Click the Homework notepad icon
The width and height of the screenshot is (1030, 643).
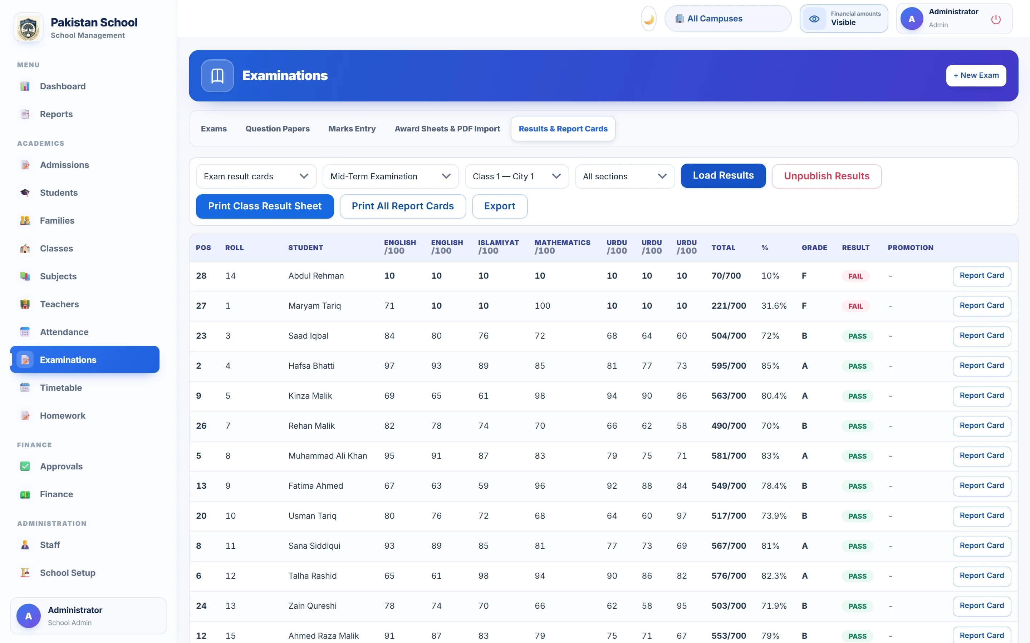click(25, 415)
